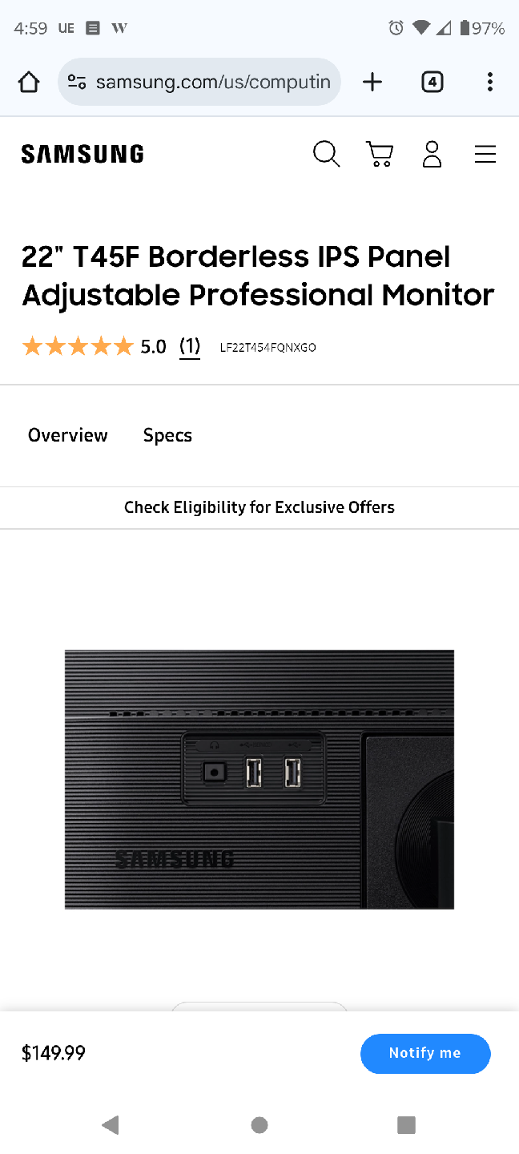Open the tab switcher showing 4 tabs

point(432,82)
